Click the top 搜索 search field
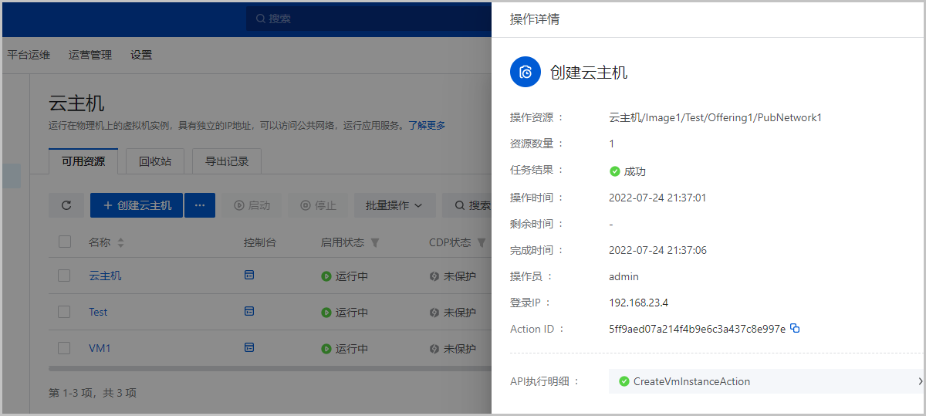This screenshot has height=416, width=926. point(370,19)
